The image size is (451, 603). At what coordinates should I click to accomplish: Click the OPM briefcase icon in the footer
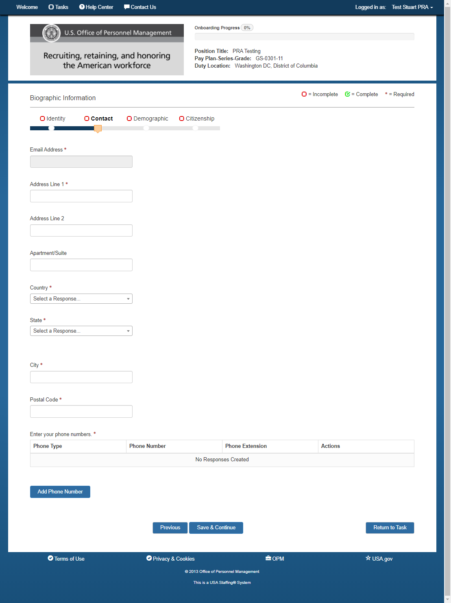[268, 558]
